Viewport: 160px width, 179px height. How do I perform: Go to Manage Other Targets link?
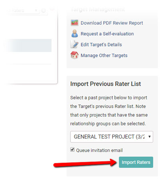coord(104,55)
